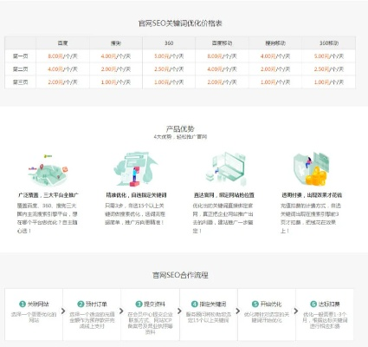The height and width of the screenshot is (347, 368).
Task: Select the 百度移动 column header
Action: 222,43
